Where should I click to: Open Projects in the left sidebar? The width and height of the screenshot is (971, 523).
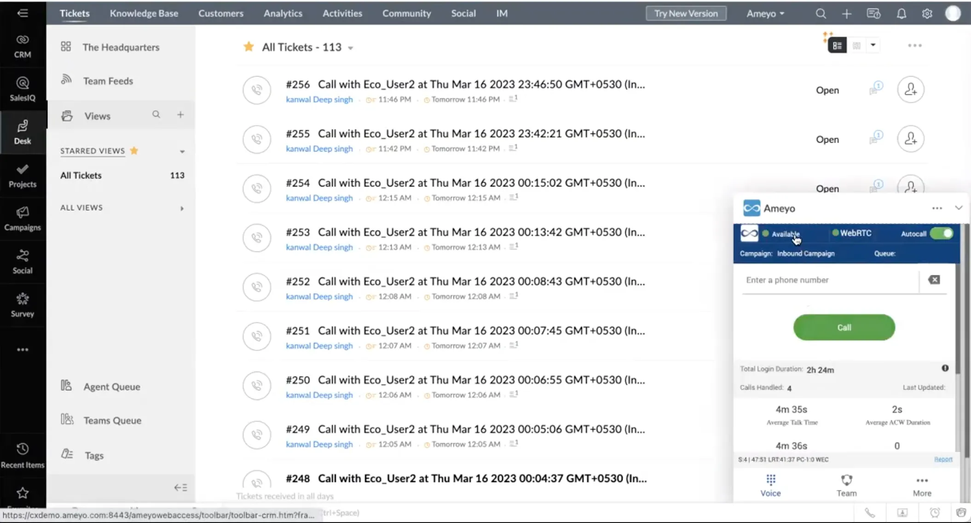coord(22,176)
